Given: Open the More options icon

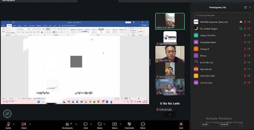Looking at the screenshot, I should pyautogui.click(x=143, y=124).
